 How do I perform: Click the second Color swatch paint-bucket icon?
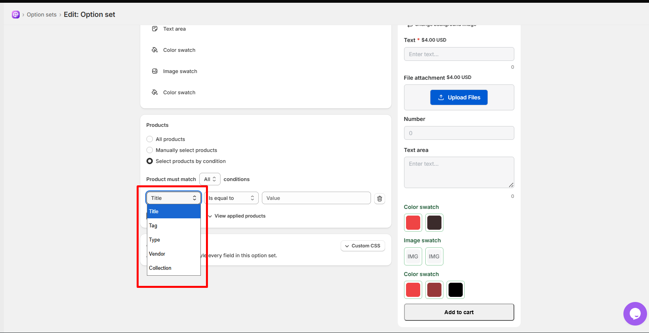(x=155, y=92)
